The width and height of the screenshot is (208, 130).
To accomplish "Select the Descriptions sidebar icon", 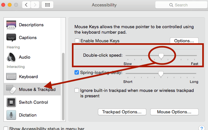I will 11,25.
